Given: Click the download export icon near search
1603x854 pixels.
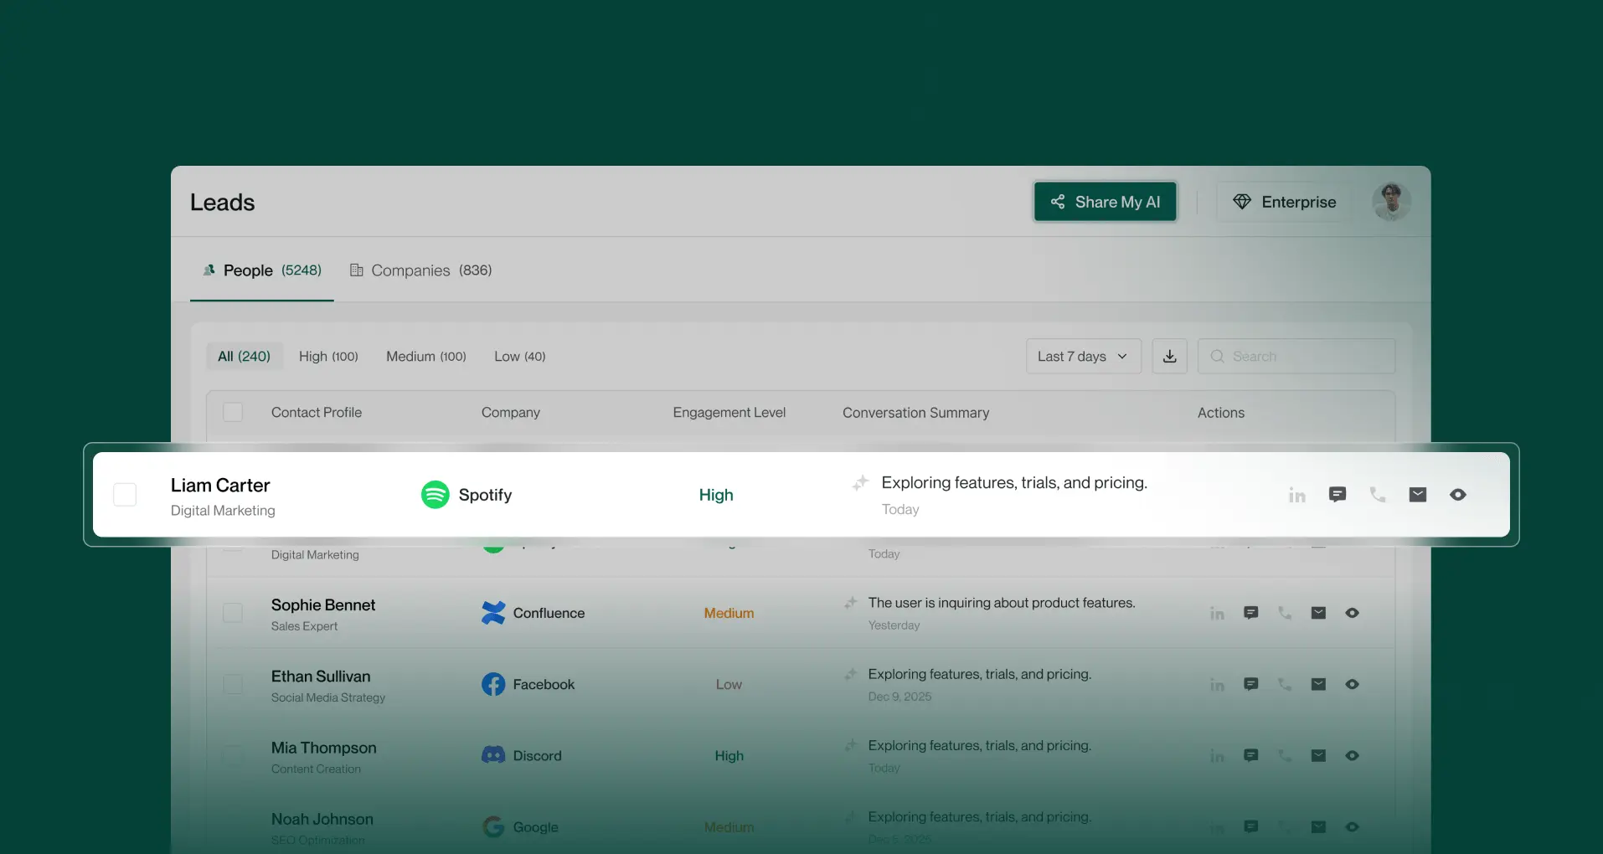Looking at the screenshot, I should (1169, 356).
